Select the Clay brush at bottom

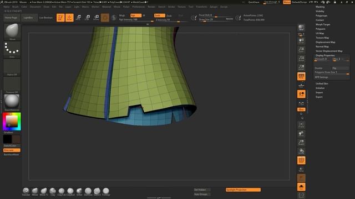53,192
